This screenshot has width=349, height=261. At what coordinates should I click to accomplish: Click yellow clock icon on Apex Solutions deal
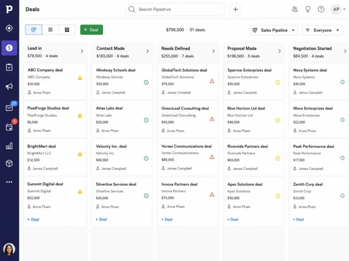pyautogui.click(x=278, y=196)
